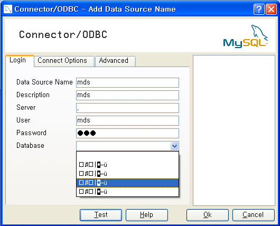
Task: Click the User input field
Action: click(x=127, y=120)
